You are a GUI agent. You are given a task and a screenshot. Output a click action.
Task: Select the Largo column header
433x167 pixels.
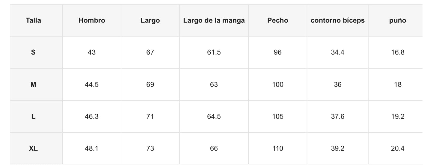pos(150,21)
